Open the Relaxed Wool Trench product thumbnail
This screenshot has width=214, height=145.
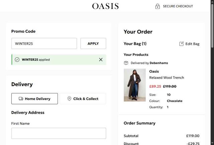(135, 85)
